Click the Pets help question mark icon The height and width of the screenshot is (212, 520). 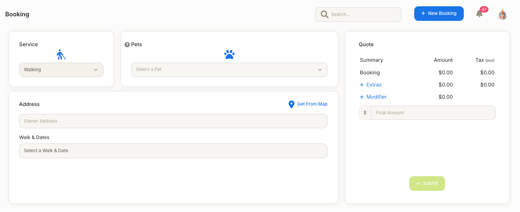[x=127, y=45]
